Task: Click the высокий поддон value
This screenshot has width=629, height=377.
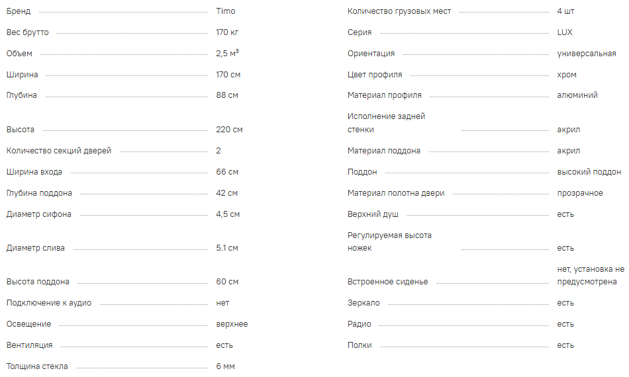Action: 589,172
